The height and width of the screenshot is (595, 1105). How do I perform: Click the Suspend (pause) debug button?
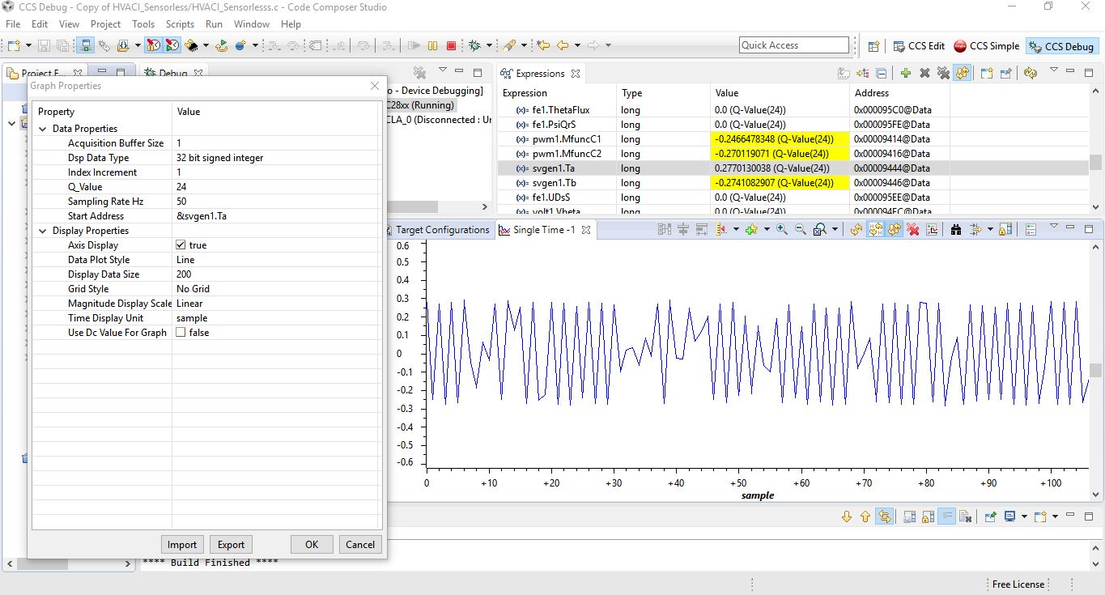click(433, 46)
